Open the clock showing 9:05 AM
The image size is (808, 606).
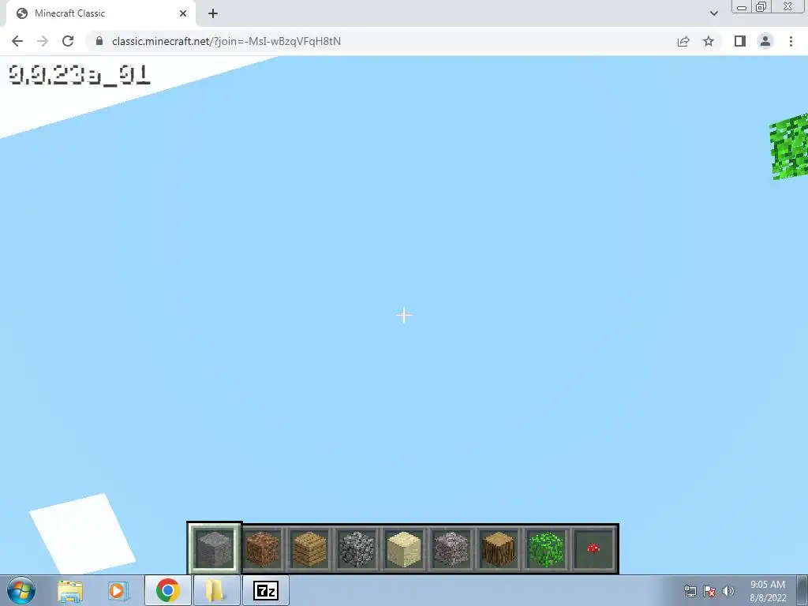pyautogui.click(x=768, y=591)
